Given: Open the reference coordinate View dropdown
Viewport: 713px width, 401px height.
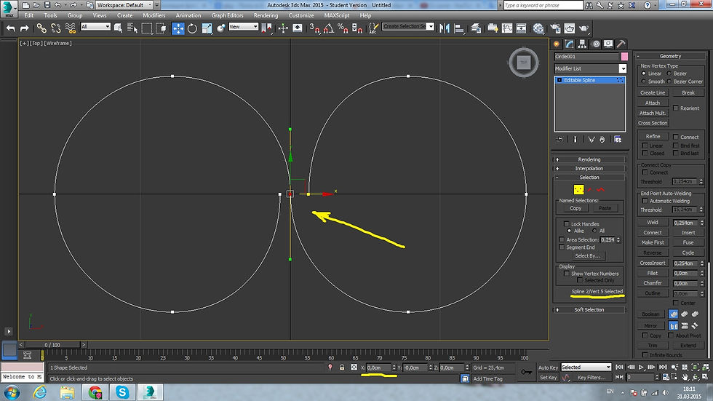Looking at the screenshot, I should pyautogui.click(x=243, y=27).
